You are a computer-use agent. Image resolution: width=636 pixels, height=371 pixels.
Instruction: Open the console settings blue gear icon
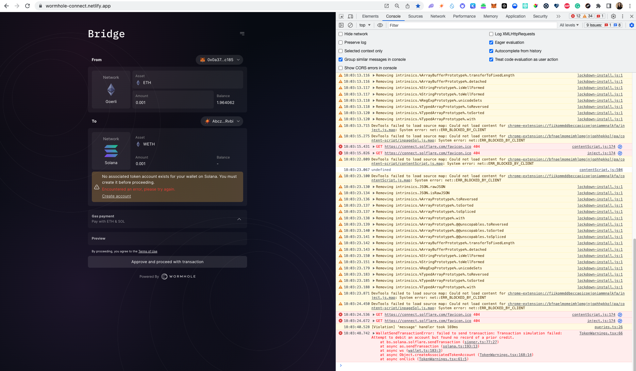[x=631, y=25]
